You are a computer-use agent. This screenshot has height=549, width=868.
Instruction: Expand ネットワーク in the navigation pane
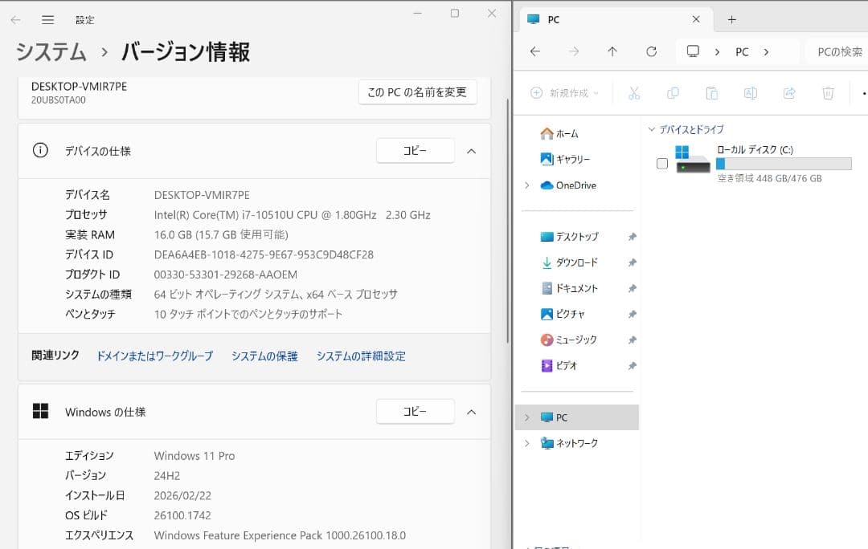[527, 443]
